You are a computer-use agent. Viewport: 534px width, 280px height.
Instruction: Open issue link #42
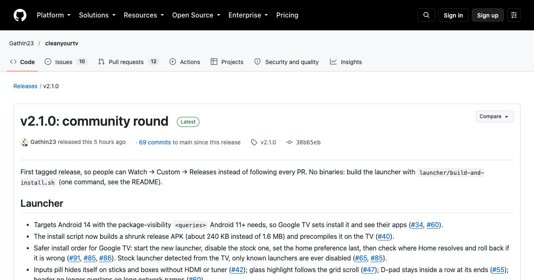coord(237,270)
